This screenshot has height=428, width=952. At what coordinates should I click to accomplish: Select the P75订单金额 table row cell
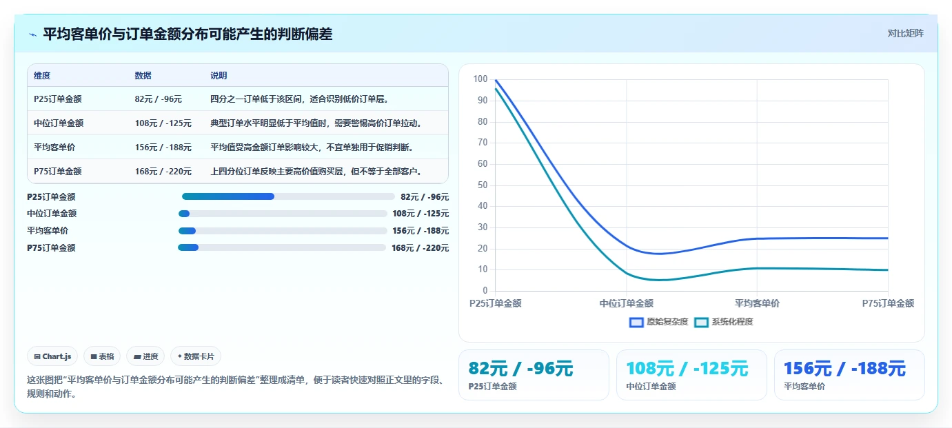click(58, 172)
